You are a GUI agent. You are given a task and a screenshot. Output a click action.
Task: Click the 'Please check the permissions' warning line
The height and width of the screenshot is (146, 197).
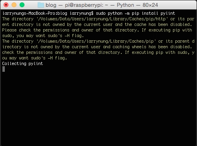(36, 30)
